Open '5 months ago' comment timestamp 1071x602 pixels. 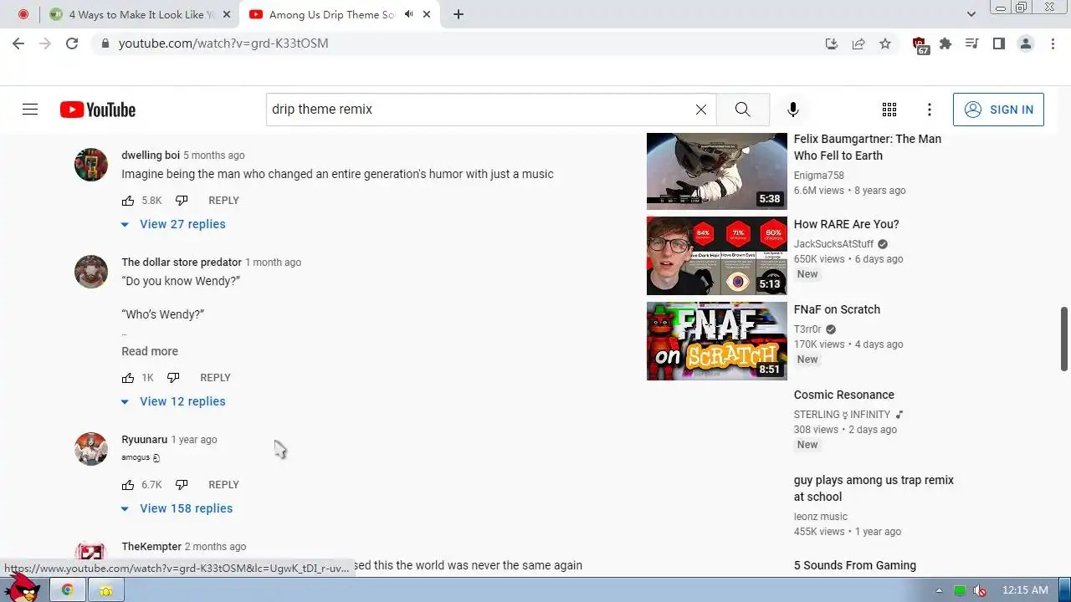214,156
